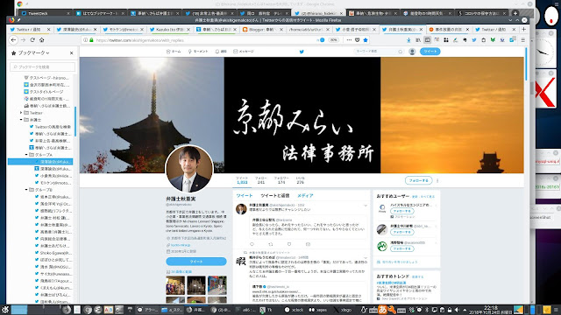Click zoom level indicator in address bar
Screen dimensions: 561x315
334,40
